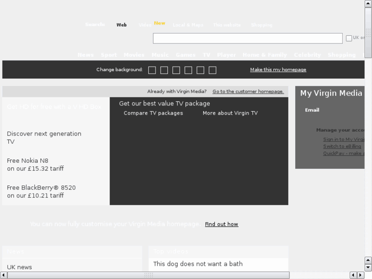Screen dimensions: 372x279
Task: Click the horizontal scrollbar right arrow at far right
Action: (361, 275)
